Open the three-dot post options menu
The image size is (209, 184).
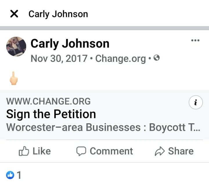point(195,41)
